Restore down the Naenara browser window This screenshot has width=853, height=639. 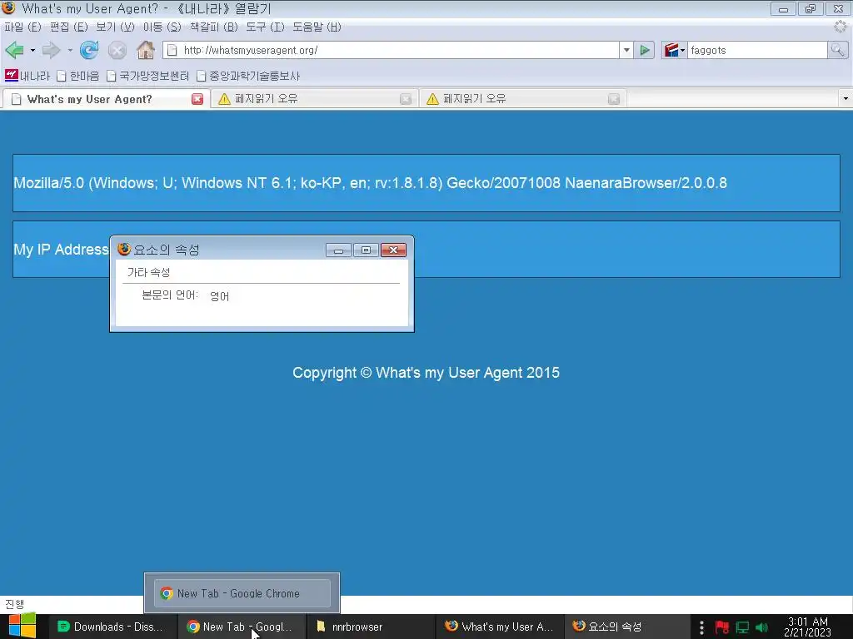[811, 8]
